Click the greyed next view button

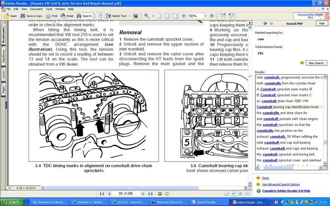tap(167, 194)
